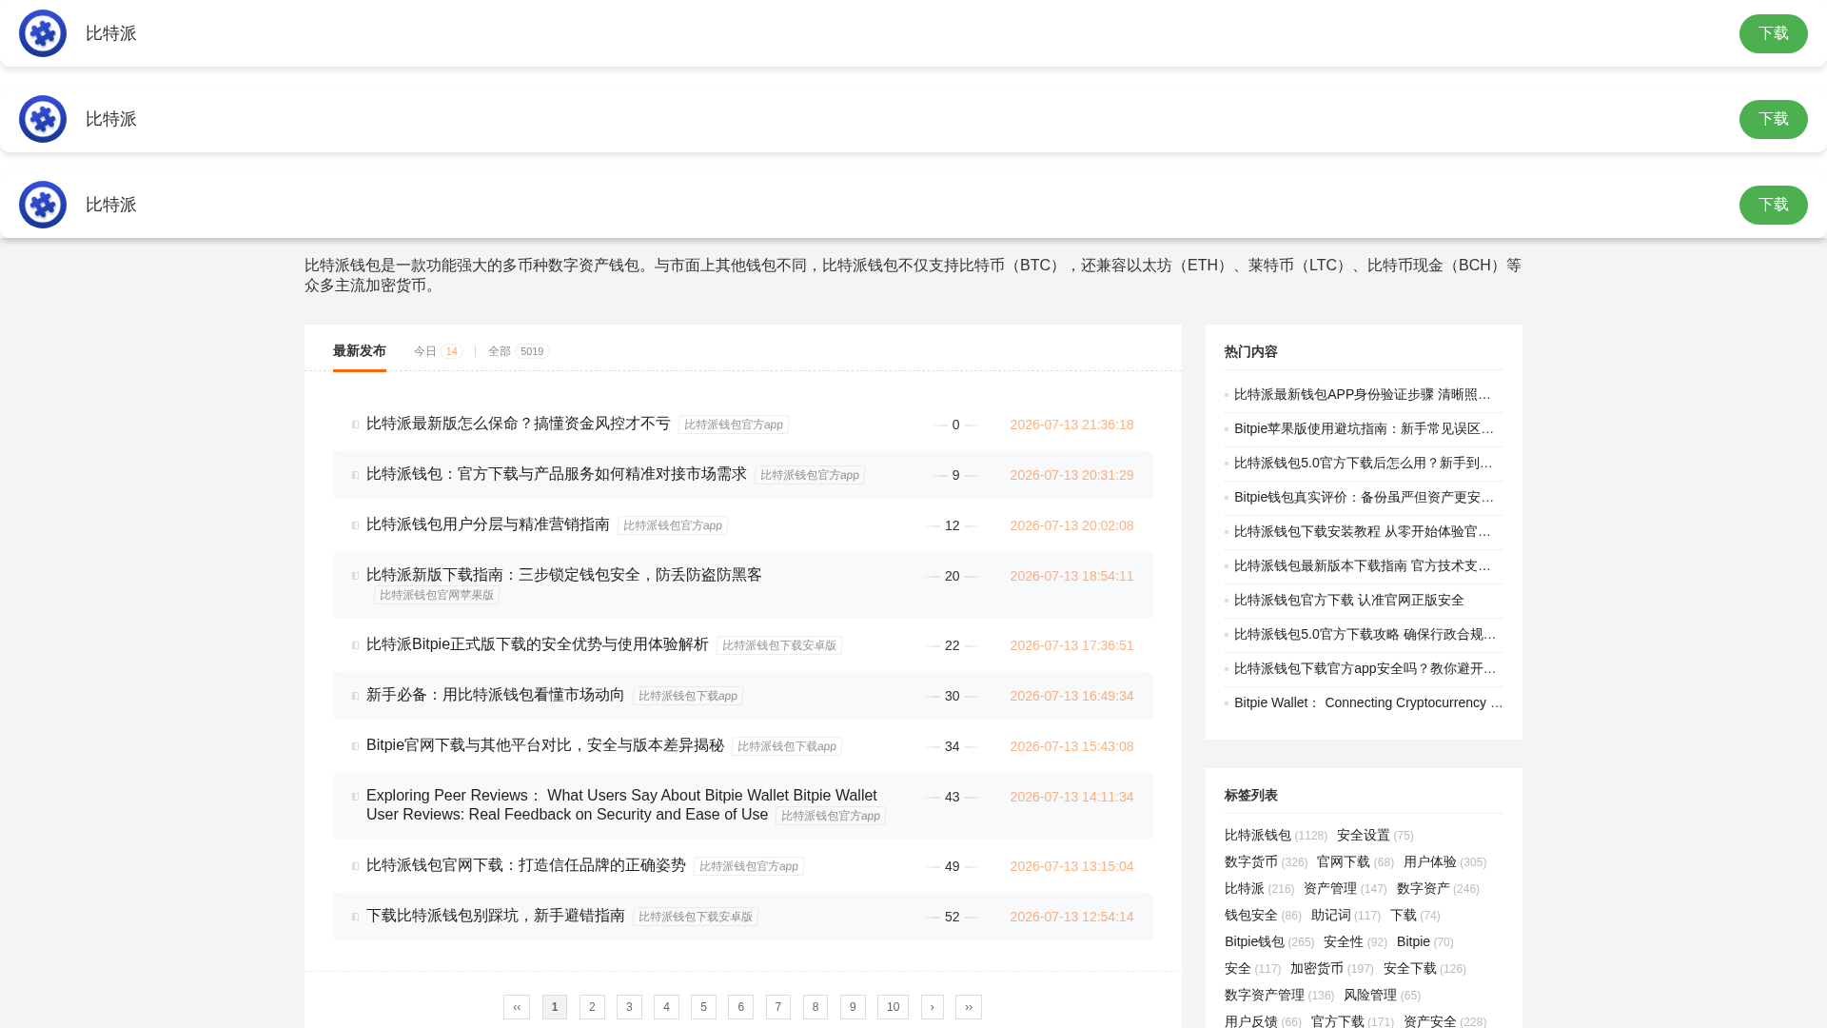Go to page 5
1827x1028 pixels.
click(703, 1007)
